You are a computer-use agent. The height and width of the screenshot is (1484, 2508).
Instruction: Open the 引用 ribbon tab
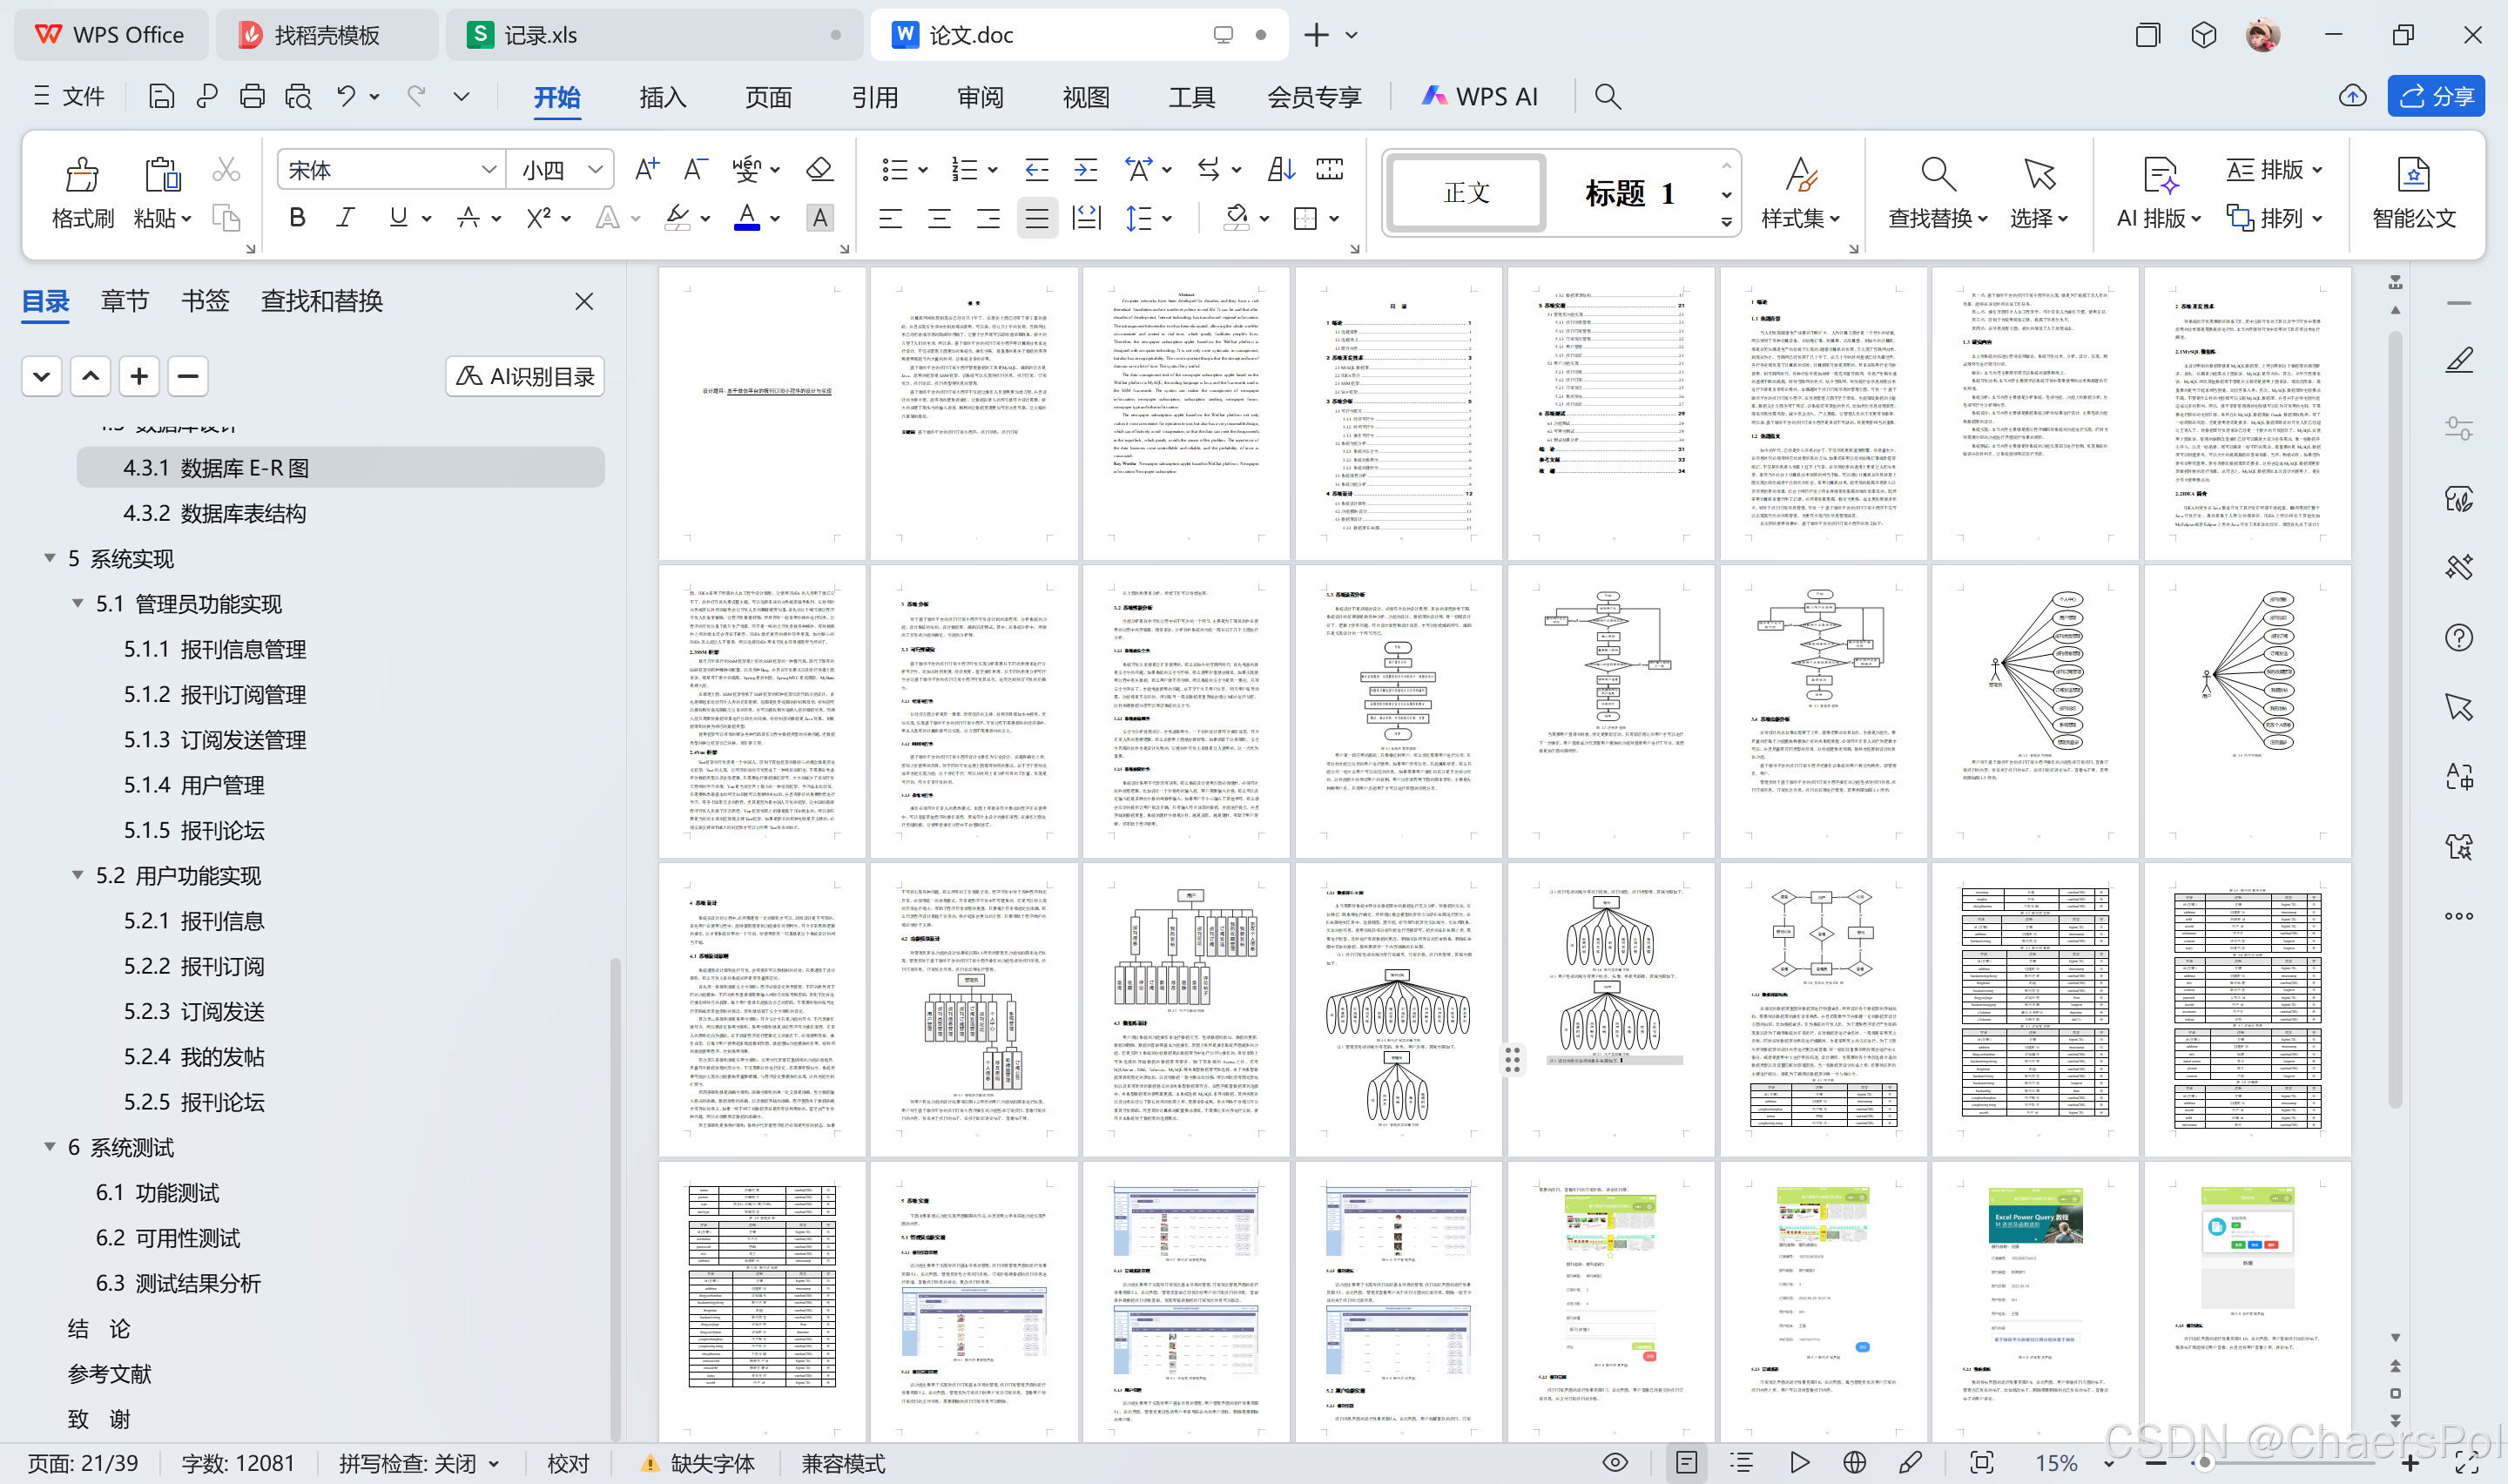874,97
